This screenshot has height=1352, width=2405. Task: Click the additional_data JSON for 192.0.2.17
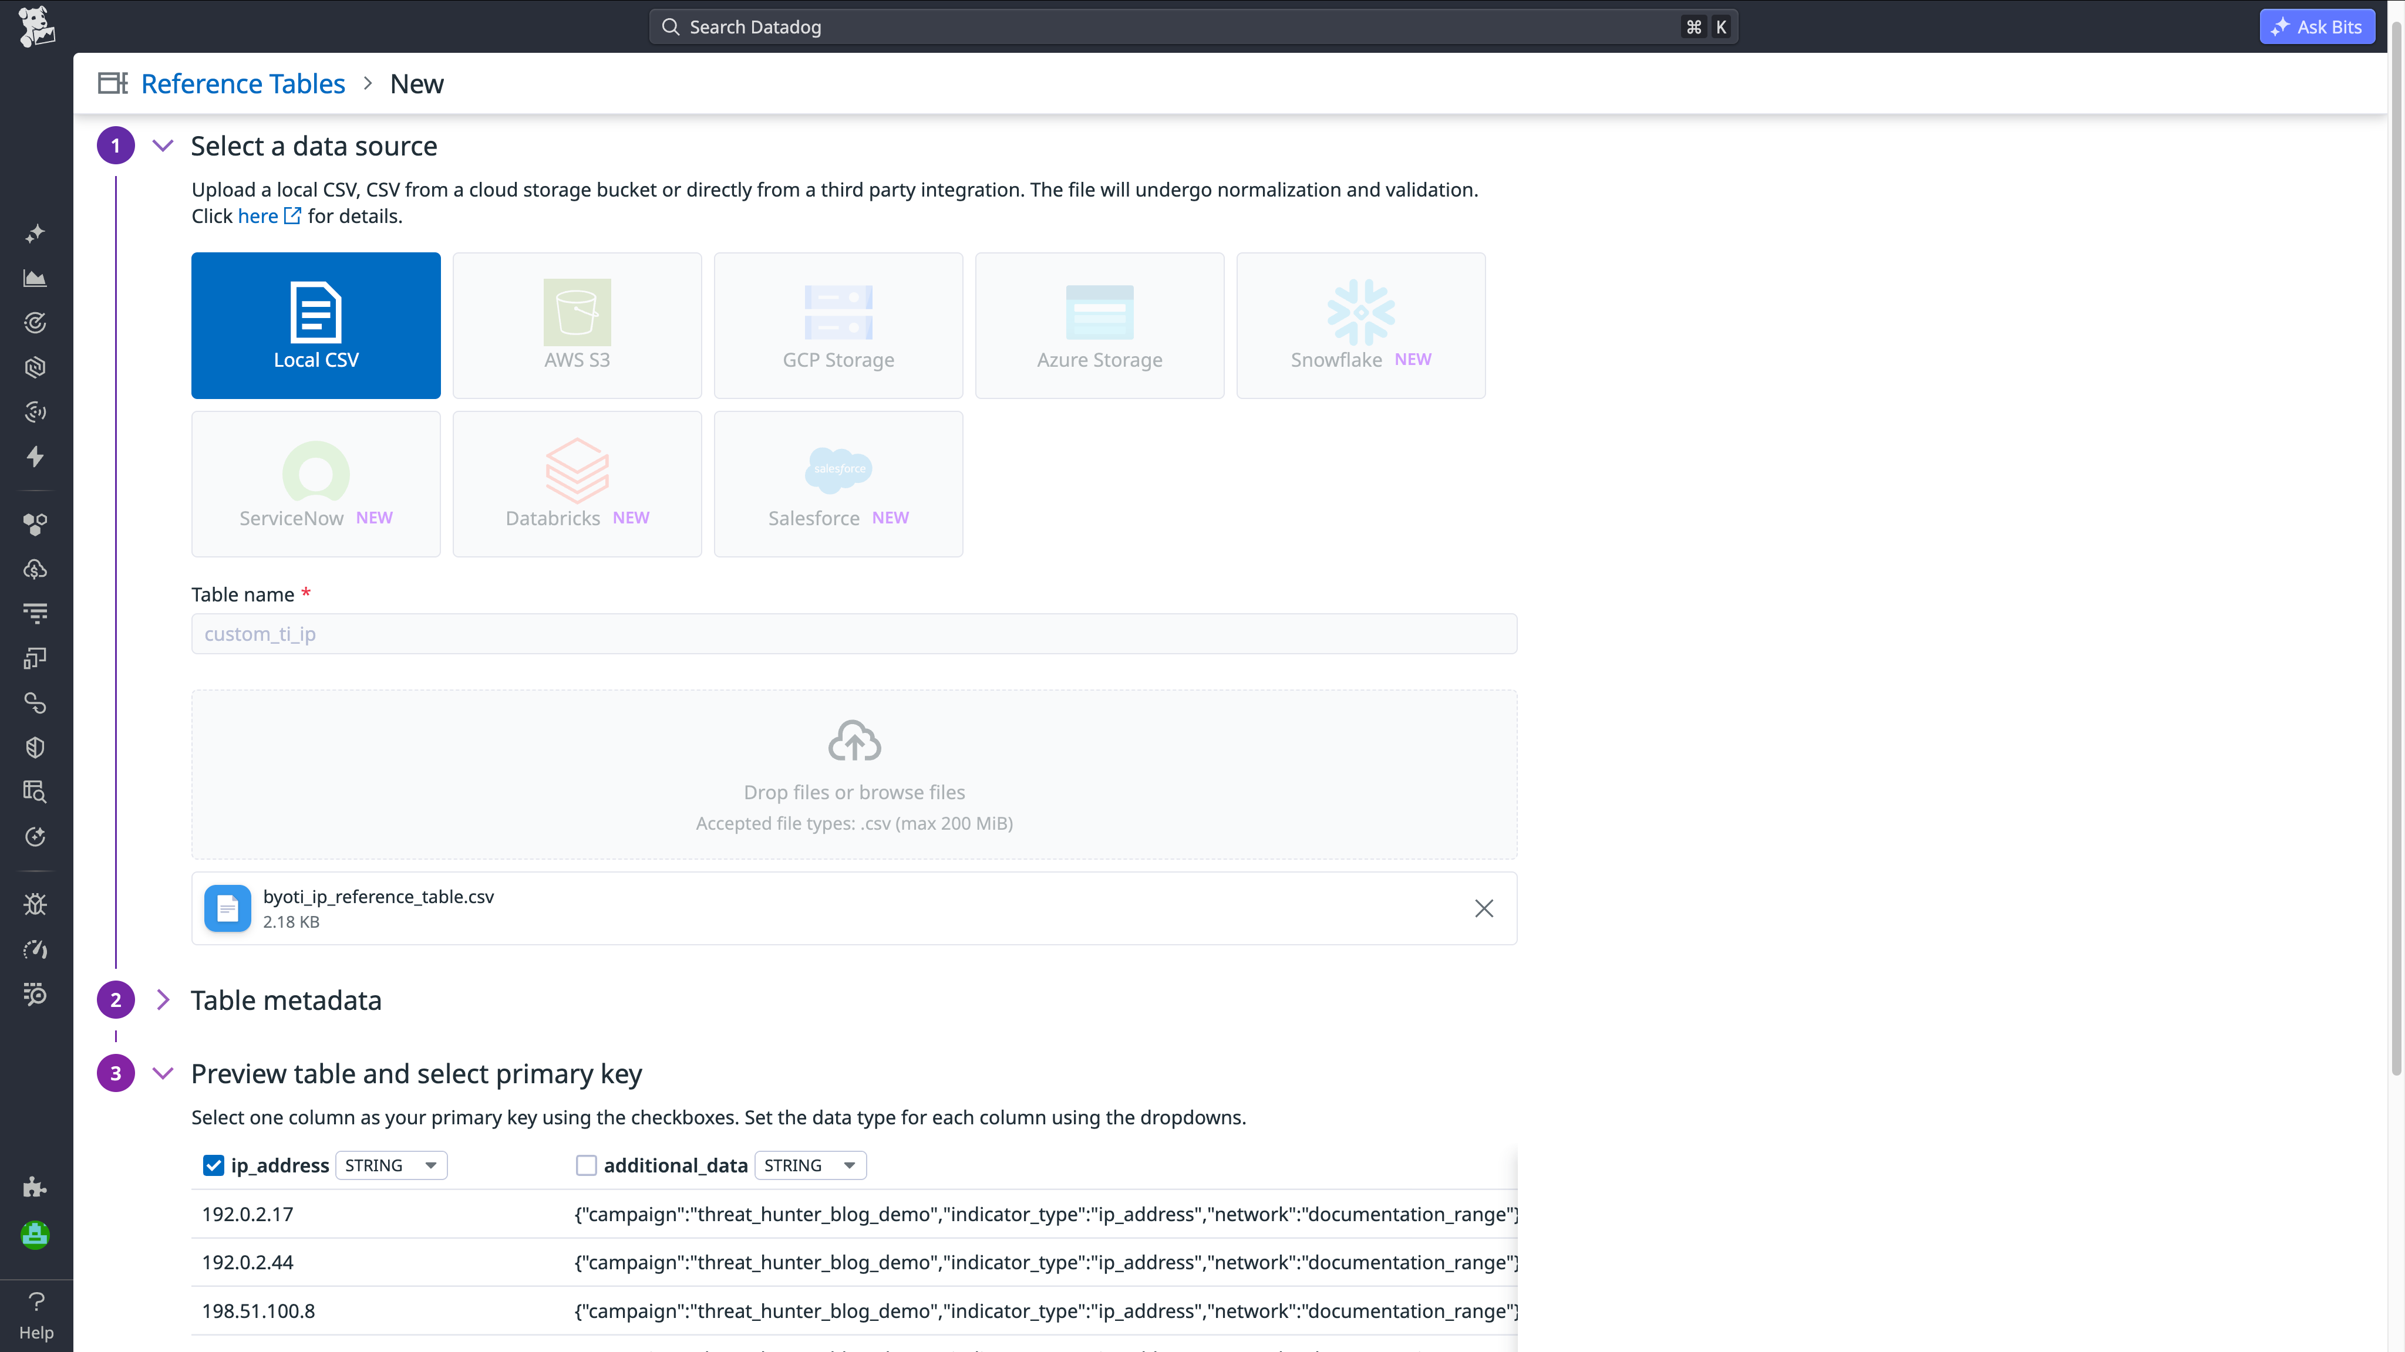(x=1046, y=1214)
